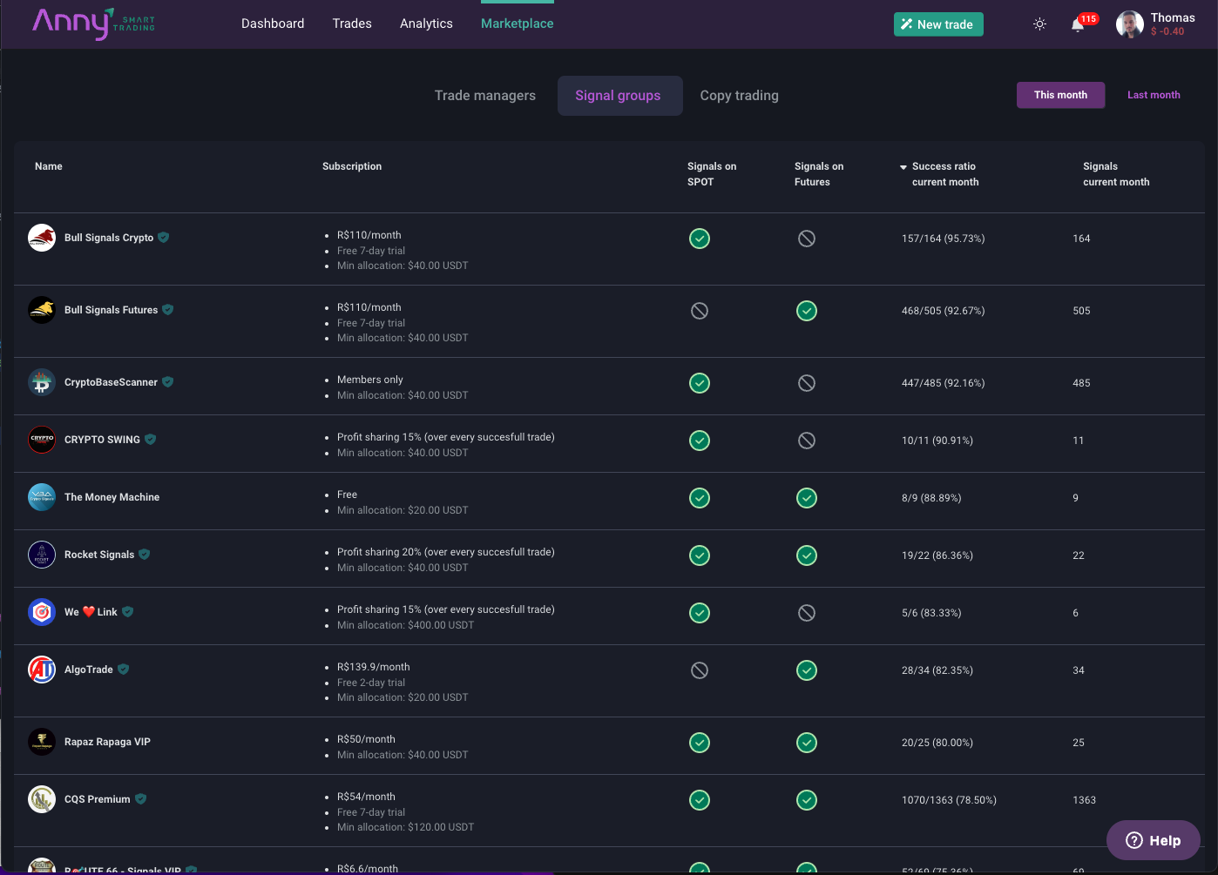Enable the This month filter
This screenshot has width=1218, height=875.
point(1060,95)
